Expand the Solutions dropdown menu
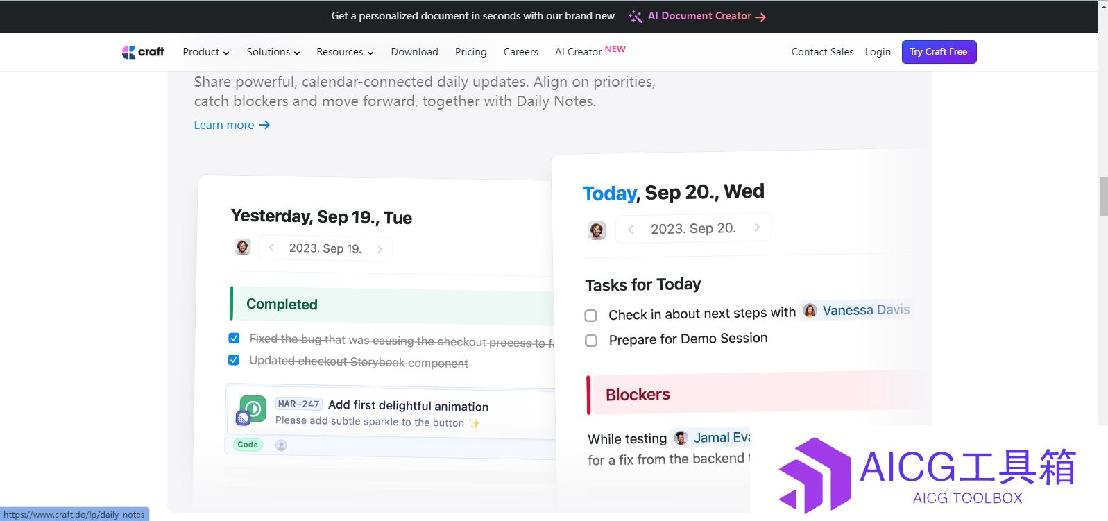The height and width of the screenshot is (521, 1108). (273, 52)
